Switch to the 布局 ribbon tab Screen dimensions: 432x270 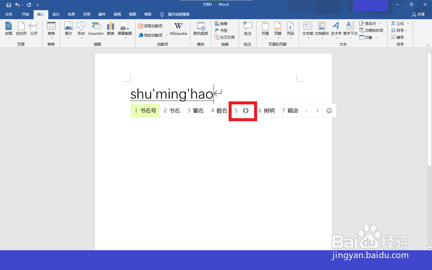click(x=71, y=14)
